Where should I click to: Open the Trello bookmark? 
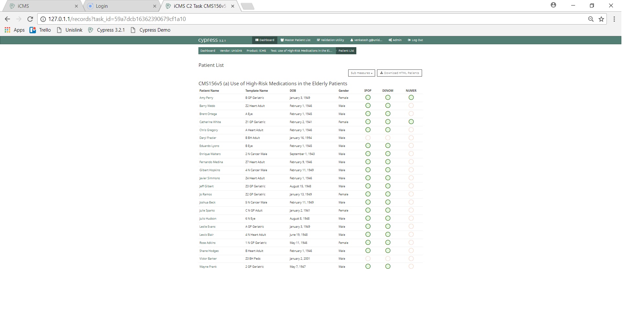[x=40, y=30]
